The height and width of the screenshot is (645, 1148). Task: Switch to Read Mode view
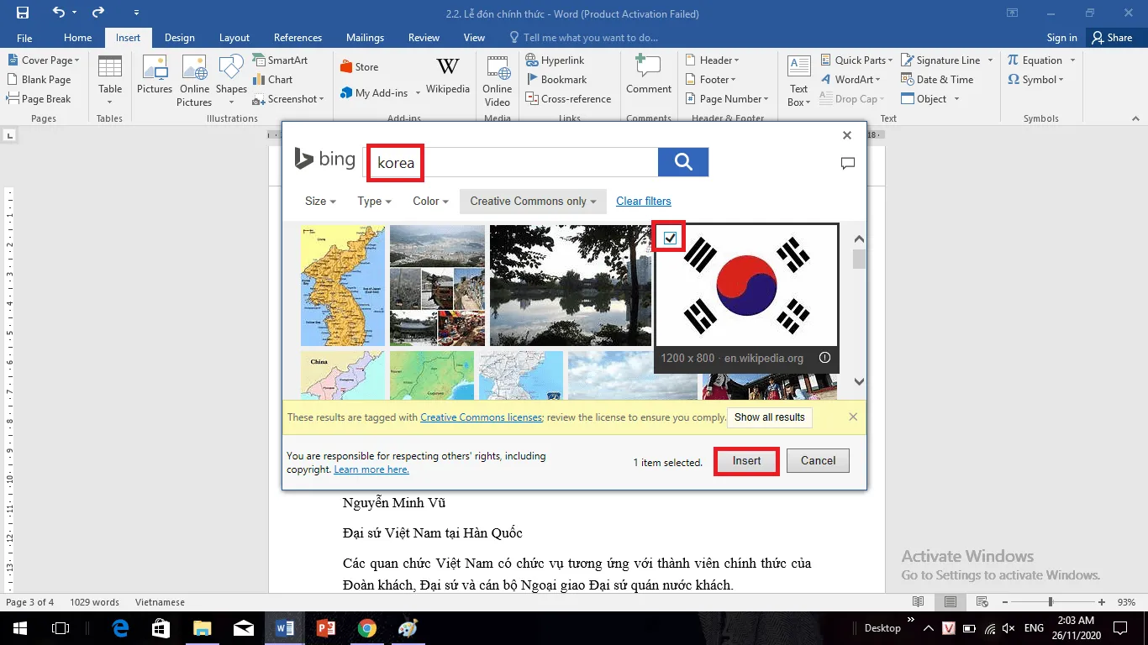coord(919,602)
